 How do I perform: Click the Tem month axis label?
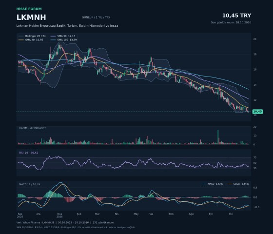(171, 214)
